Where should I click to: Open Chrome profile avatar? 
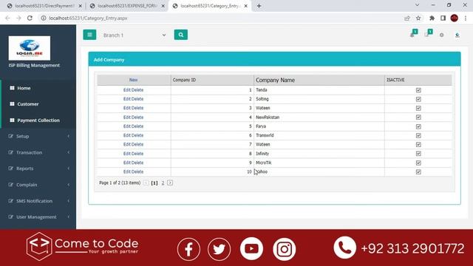(x=455, y=18)
